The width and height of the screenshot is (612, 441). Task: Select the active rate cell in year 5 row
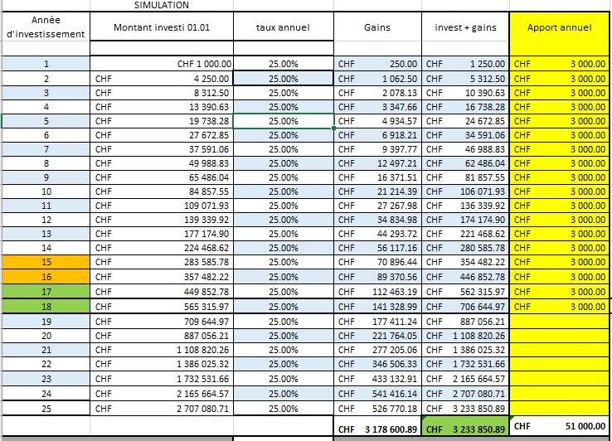coord(284,121)
